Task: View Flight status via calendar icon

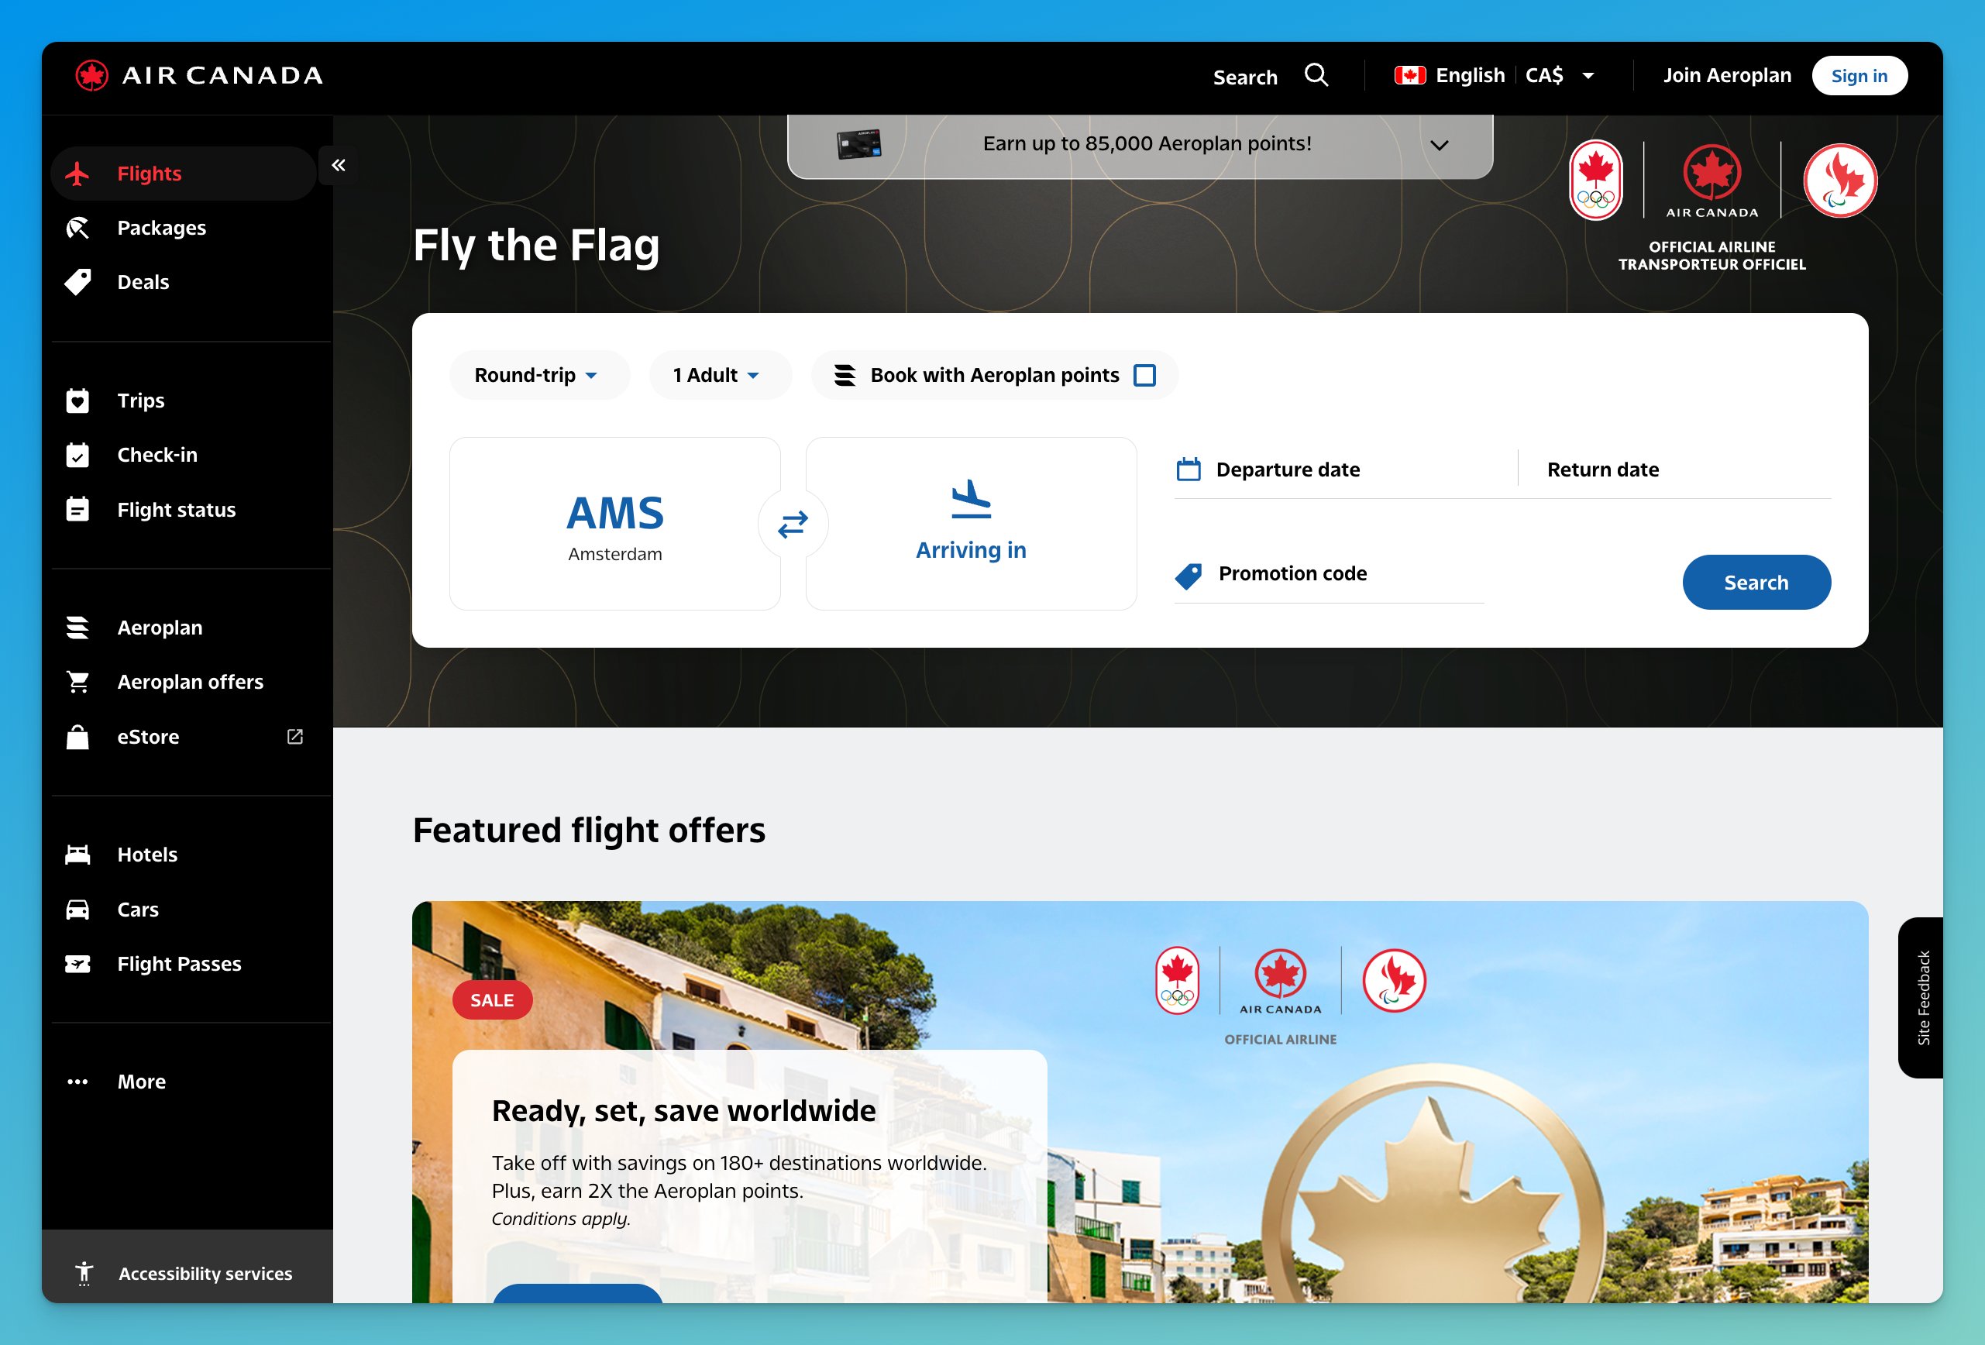Action: tap(77, 509)
